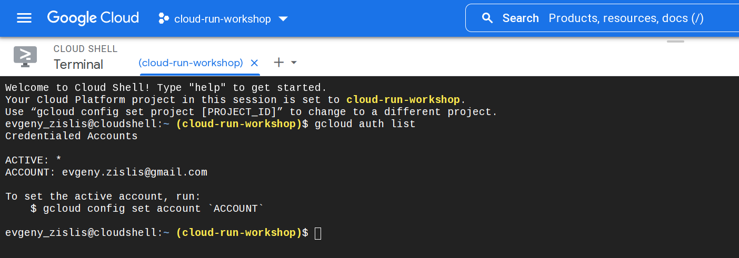Screen dimensions: 739x258
Task: Click the evgeny.zislis@gmail.com account text
Action: tap(134, 172)
